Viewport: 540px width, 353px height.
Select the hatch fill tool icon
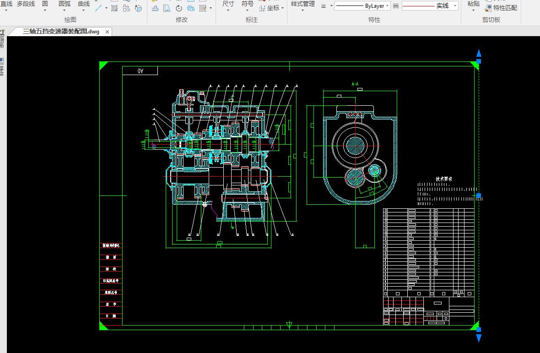click(x=114, y=8)
